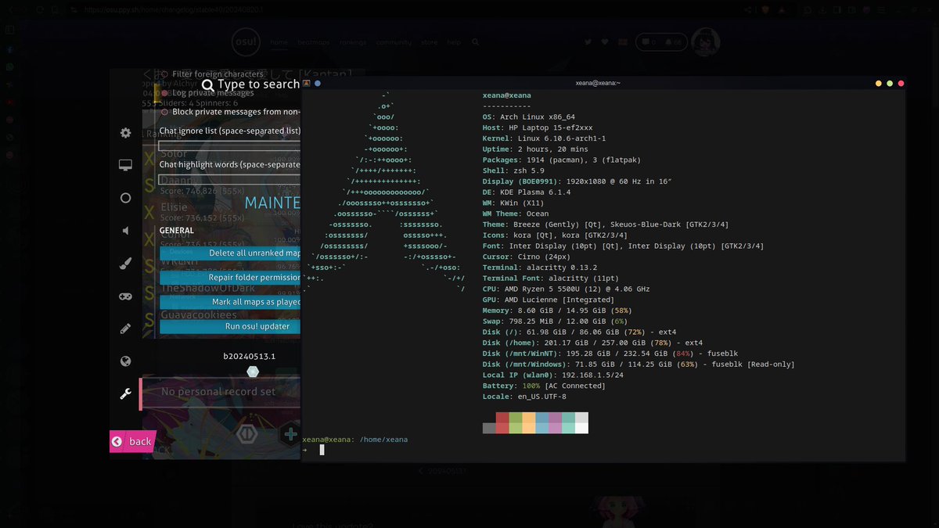939x528 pixels.
Task: Click Run osu! updater button
Action: pyautogui.click(x=230, y=326)
